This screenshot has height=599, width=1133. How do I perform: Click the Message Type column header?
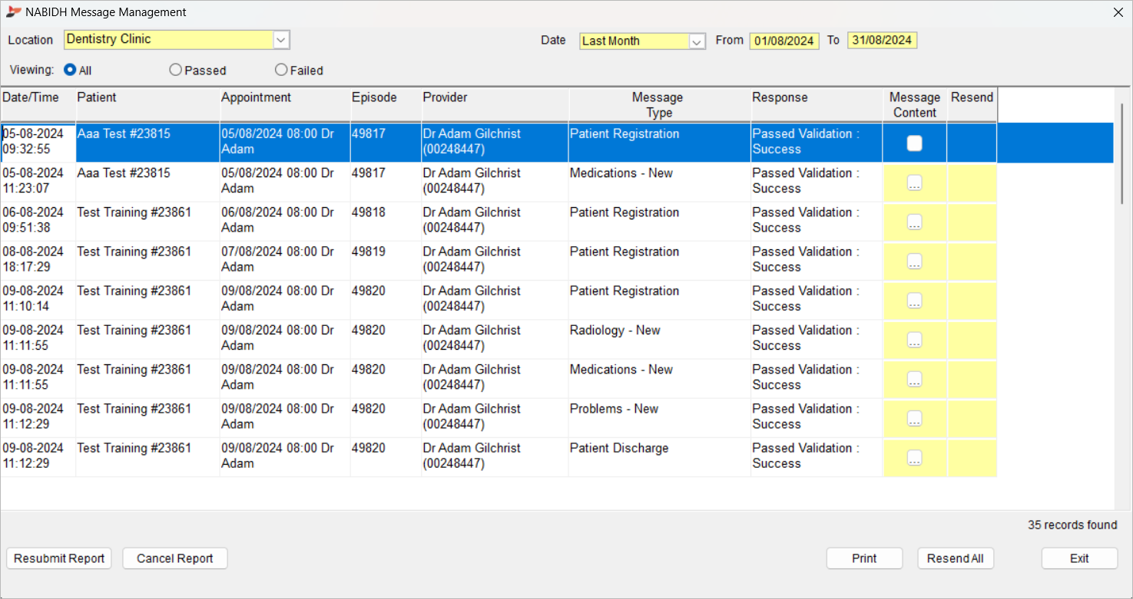point(660,105)
